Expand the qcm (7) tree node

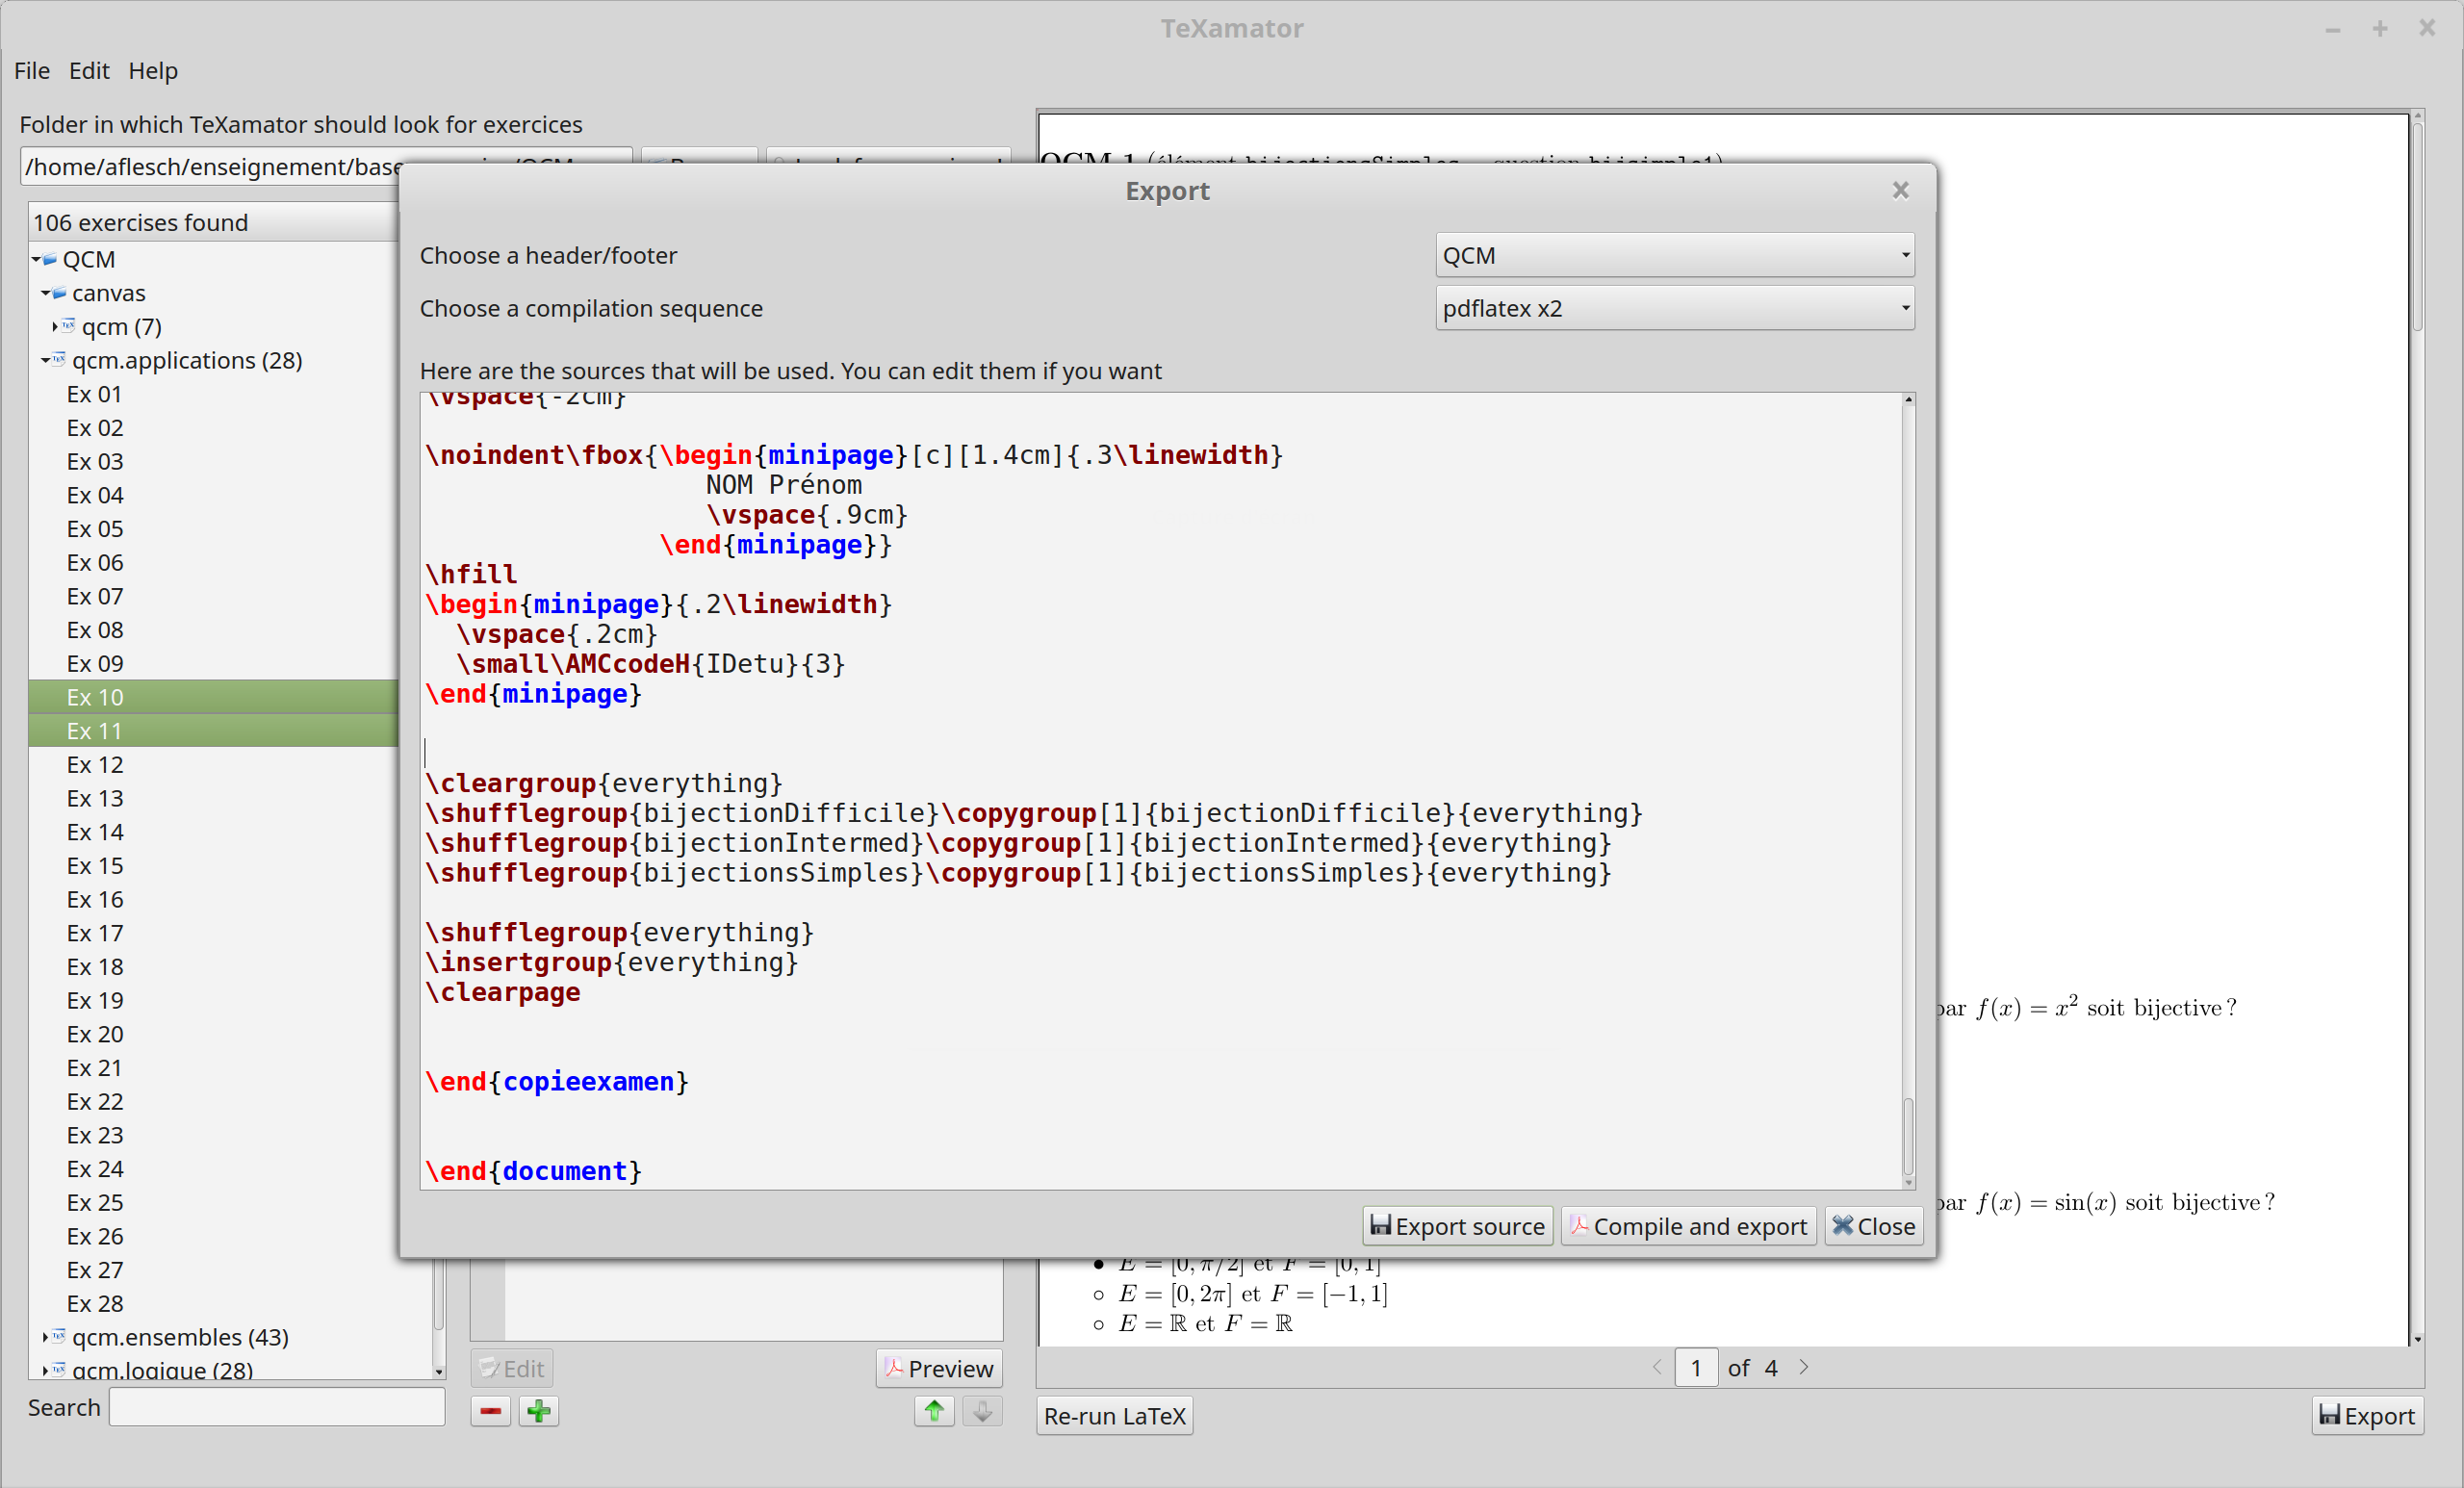(54, 326)
